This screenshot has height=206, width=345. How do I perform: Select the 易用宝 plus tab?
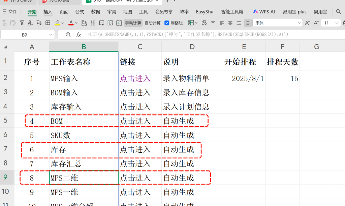(x=294, y=12)
